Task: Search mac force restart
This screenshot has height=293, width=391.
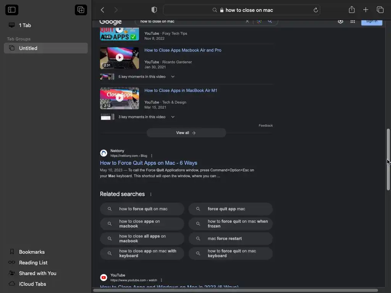Action: 230,238
